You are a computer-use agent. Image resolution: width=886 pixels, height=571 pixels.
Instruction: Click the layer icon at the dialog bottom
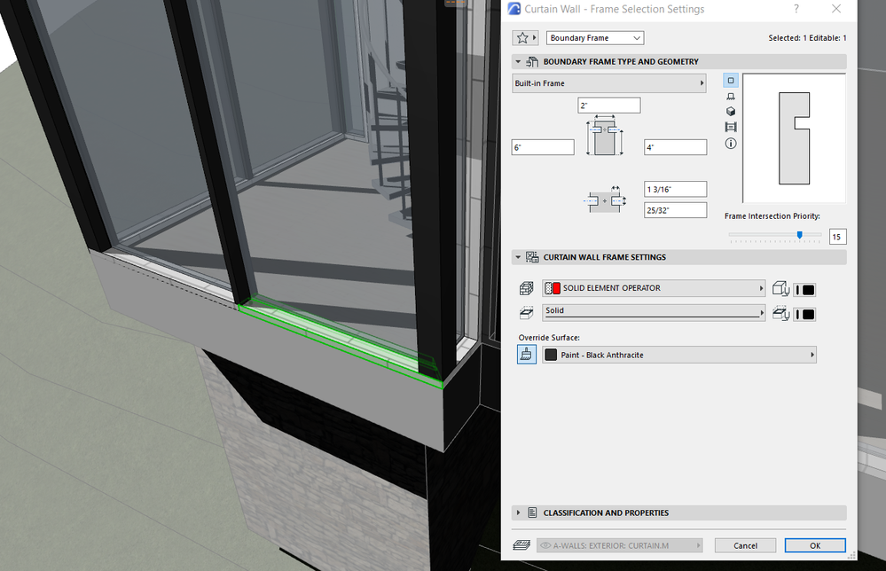click(x=522, y=544)
